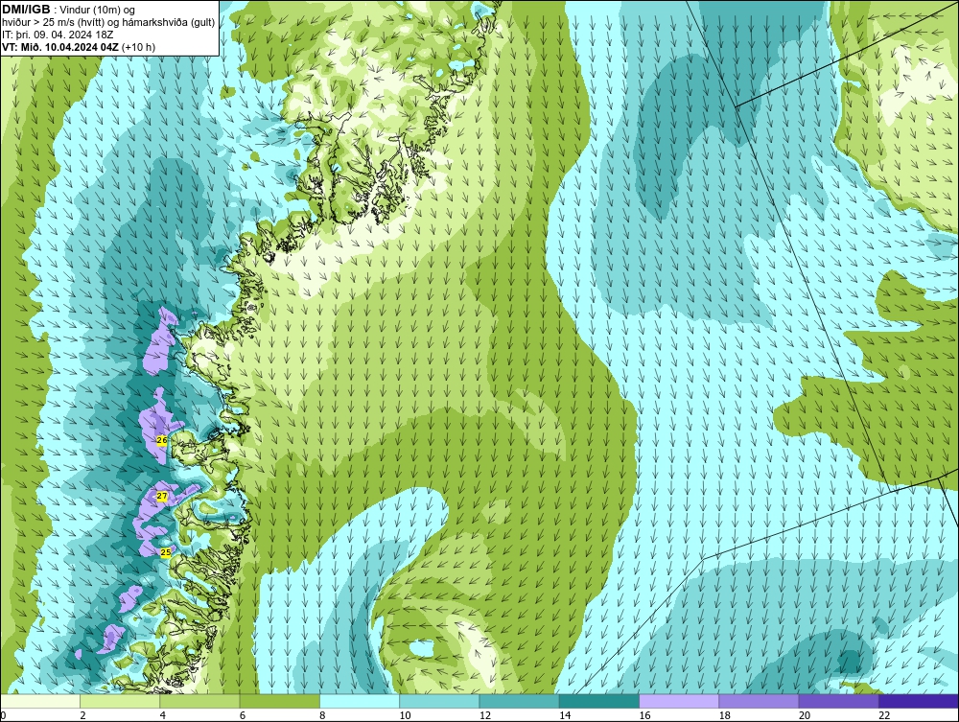This screenshot has width=959, height=722.
Task: Click the legend tick label '20'
Action: coord(805,716)
